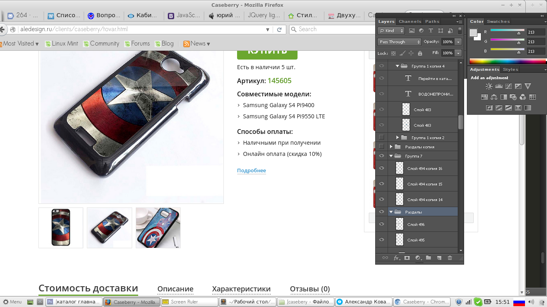This screenshot has height=307, width=547.
Task: Open the Opacity slider dropdown arrow
Action: pyautogui.click(x=459, y=42)
